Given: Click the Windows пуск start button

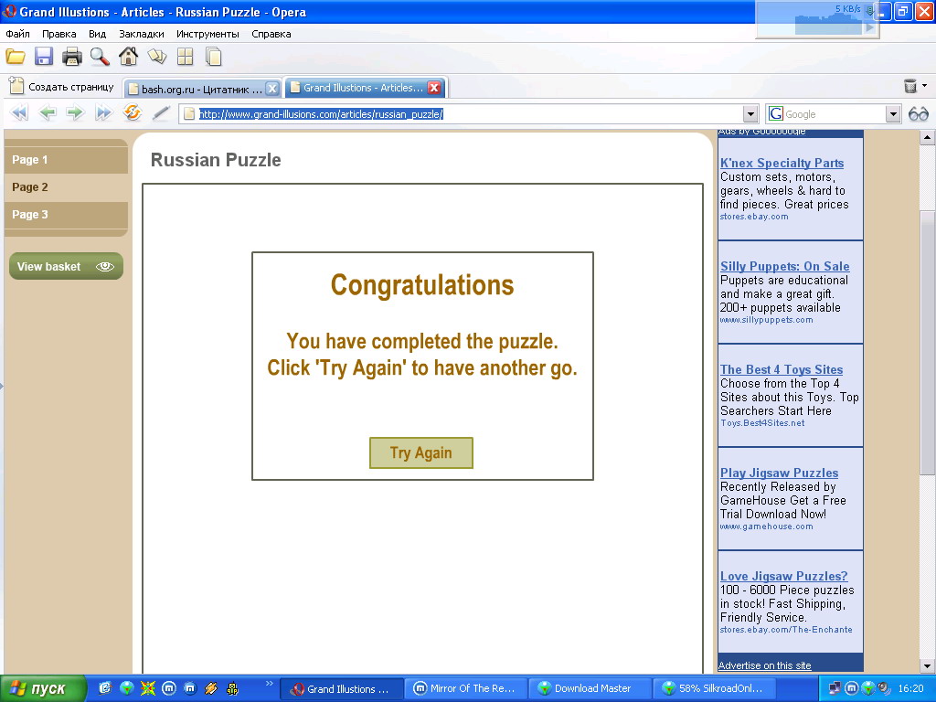Looking at the screenshot, I should pos(43,688).
